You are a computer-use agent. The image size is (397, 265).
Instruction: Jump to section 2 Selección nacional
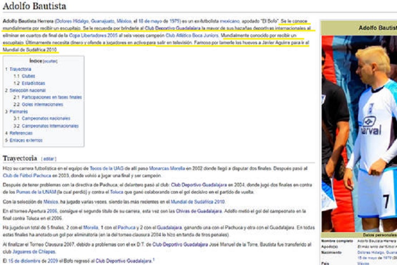25,90
